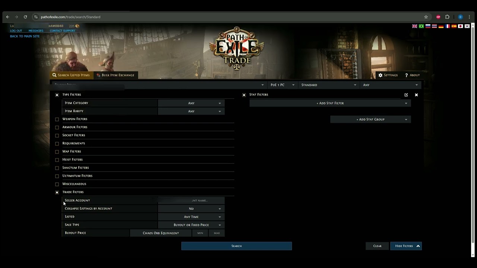The height and width of the screenshot is (268, 477).
Task: Open the Chrome profile avatar
Action: (x=460, y=17)
